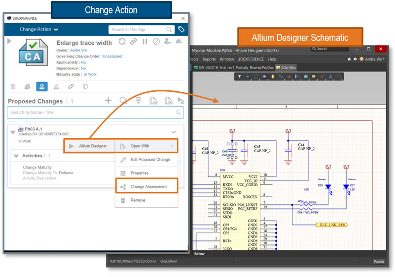Click the selection filter funnel tool

click(x=240, y=77)
